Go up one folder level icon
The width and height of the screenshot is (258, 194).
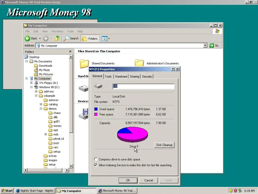pos(57,38)
